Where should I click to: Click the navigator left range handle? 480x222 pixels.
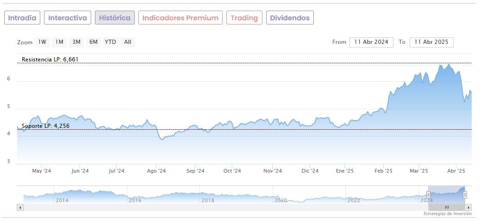pos(429,194)
